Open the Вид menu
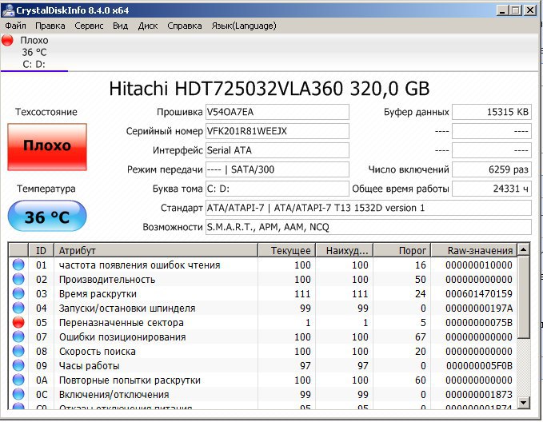Viewport: 543px width, 422px height. tap(120, 26)
